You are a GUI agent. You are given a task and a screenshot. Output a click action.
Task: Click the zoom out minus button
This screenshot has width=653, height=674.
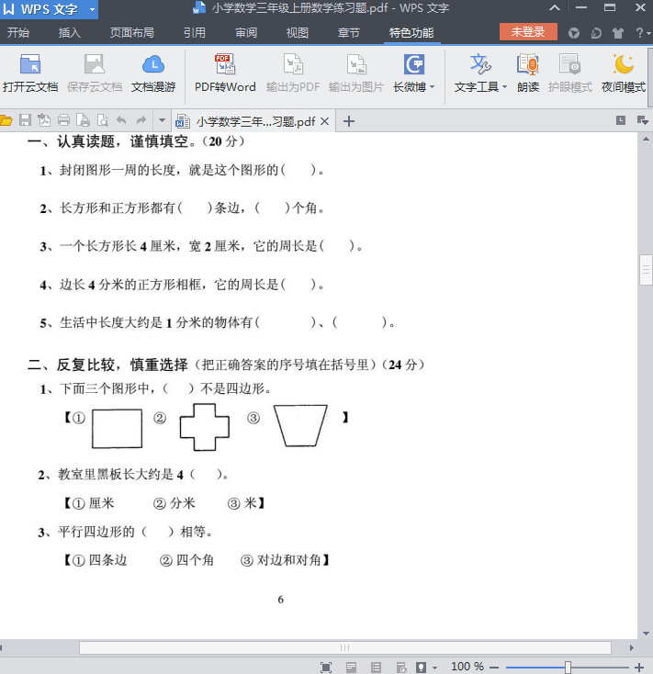[494, 668]
